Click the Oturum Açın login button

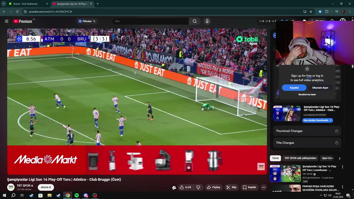click(x=320, y=88)
